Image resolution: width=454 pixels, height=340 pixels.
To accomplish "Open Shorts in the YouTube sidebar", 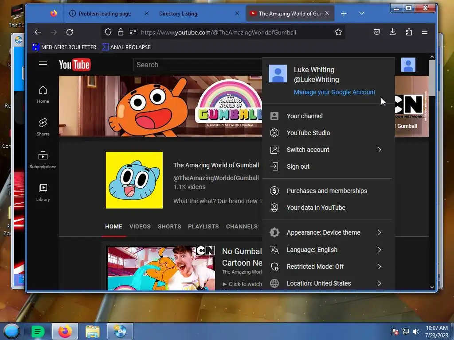I will click(x=43, y=127).
